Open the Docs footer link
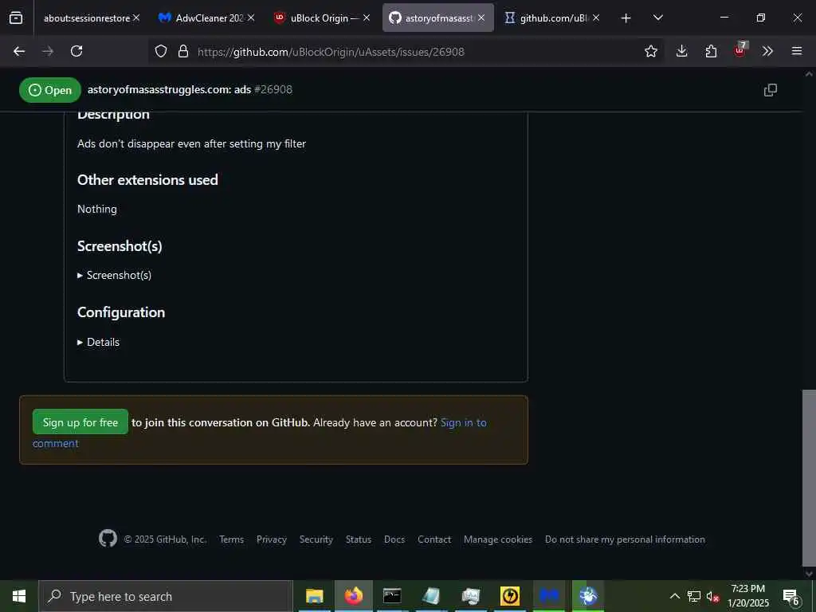The height and width of the screenshot is (612, 816). [394, 539]
